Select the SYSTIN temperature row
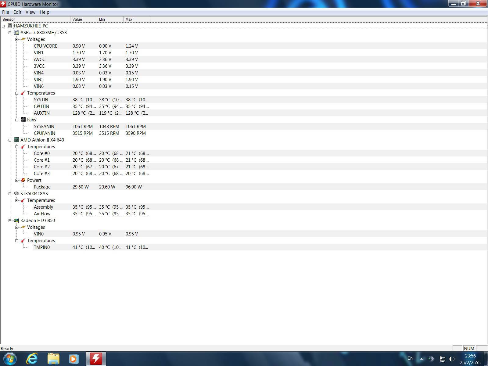This screenshot has height=366, width=488. (244, 100)
